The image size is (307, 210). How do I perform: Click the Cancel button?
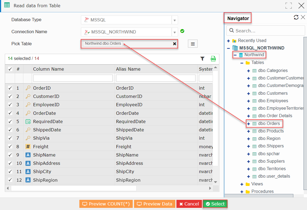click(x=189, y=204)
